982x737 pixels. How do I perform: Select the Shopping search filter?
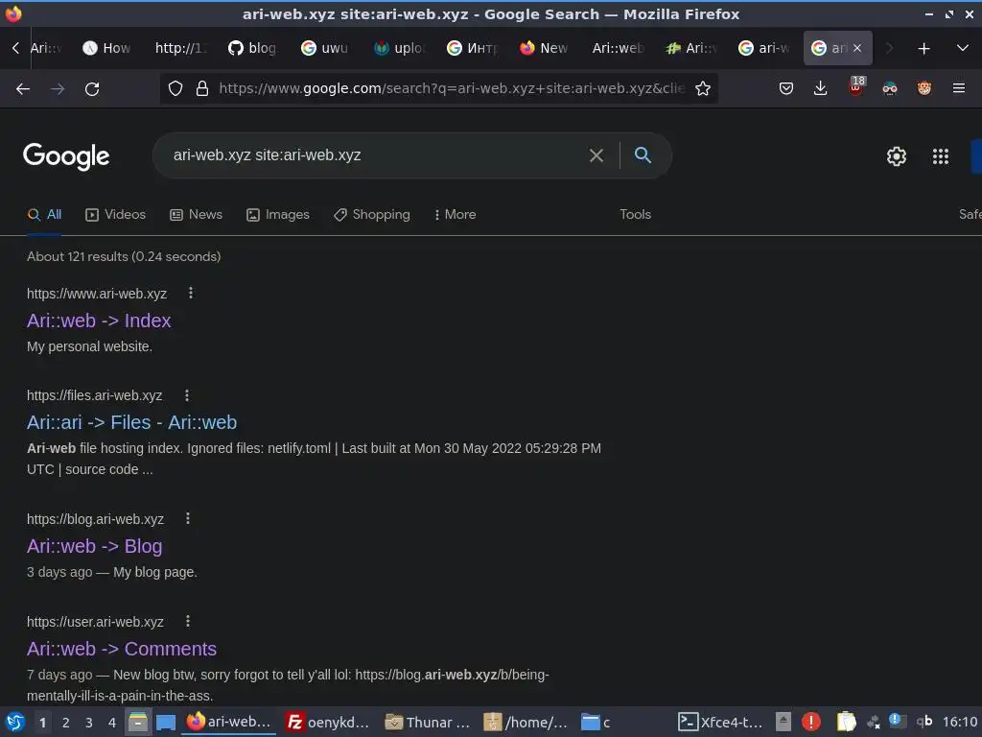pyautogui.click(x=372, y=214)
